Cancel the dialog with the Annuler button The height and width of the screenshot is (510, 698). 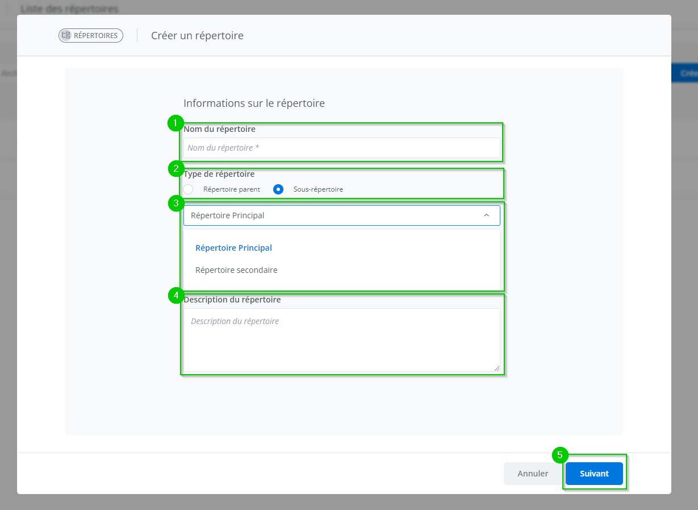[532, 474]
